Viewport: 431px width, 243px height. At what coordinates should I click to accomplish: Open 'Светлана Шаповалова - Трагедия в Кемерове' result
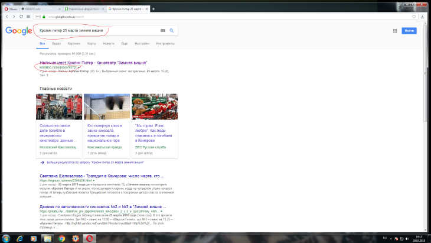point(102,176)
